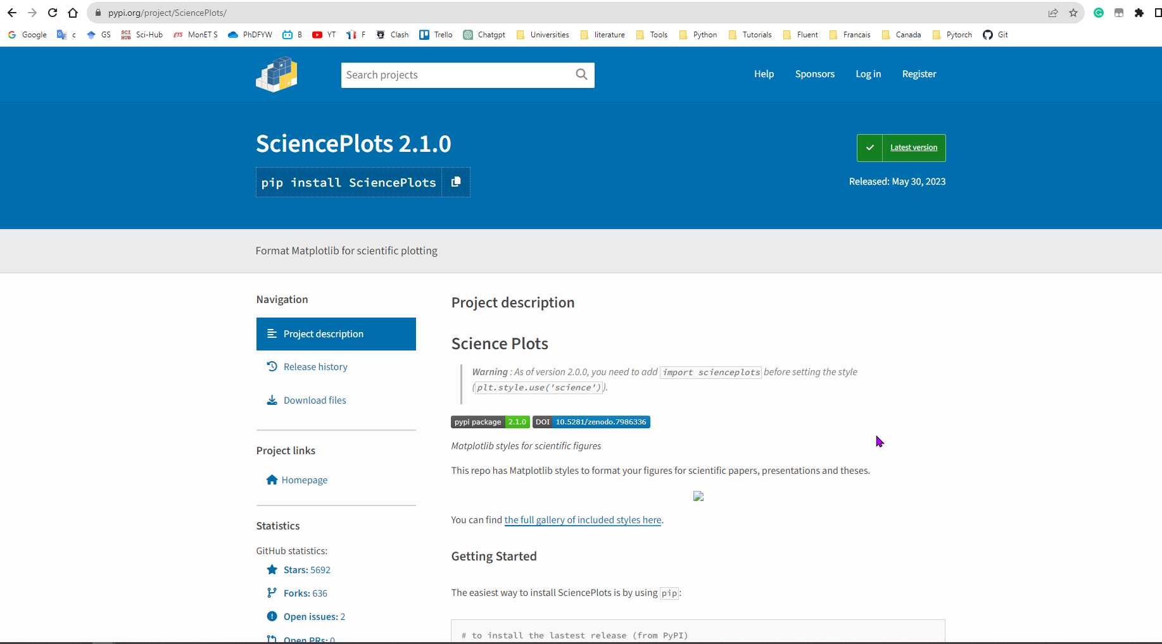Click the pip install SciencePlots command text
Viewport: 1162px width, 644px height.
pyautogui.click(x=349, y=182)
